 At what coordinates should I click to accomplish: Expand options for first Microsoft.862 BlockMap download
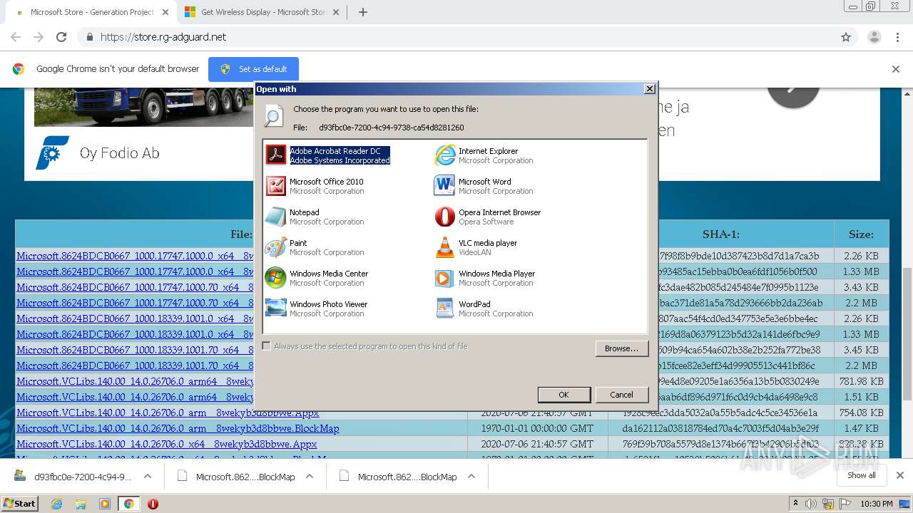pos(310,477)
